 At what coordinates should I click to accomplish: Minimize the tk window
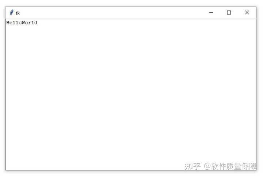click(x=211, y=12)
